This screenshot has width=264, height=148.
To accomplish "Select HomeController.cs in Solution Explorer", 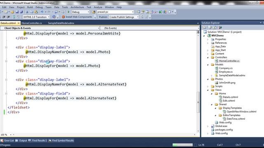I will tap(229, 61).
